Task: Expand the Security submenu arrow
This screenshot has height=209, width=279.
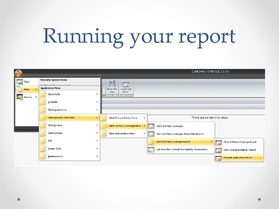Action: [36, 97]
